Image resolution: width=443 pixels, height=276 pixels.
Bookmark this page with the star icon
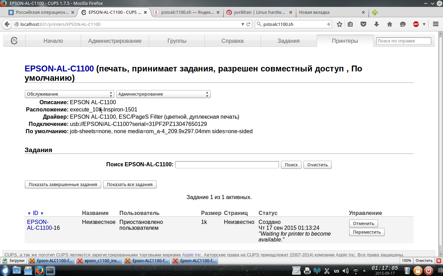(x=340, y=24)
